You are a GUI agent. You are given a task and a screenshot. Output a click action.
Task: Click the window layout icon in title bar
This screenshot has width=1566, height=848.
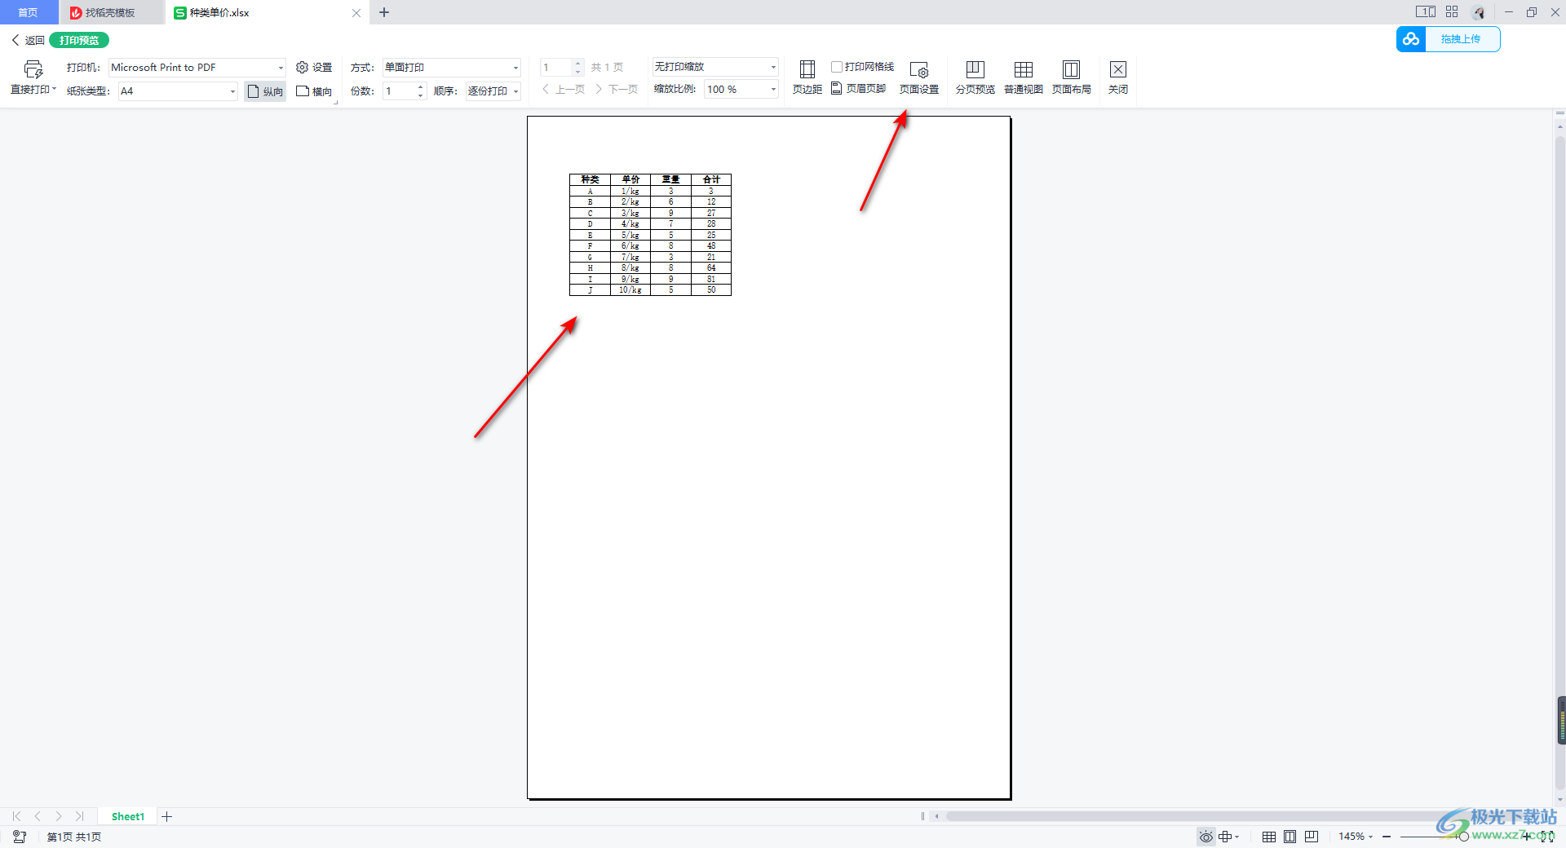[1425, 11]
